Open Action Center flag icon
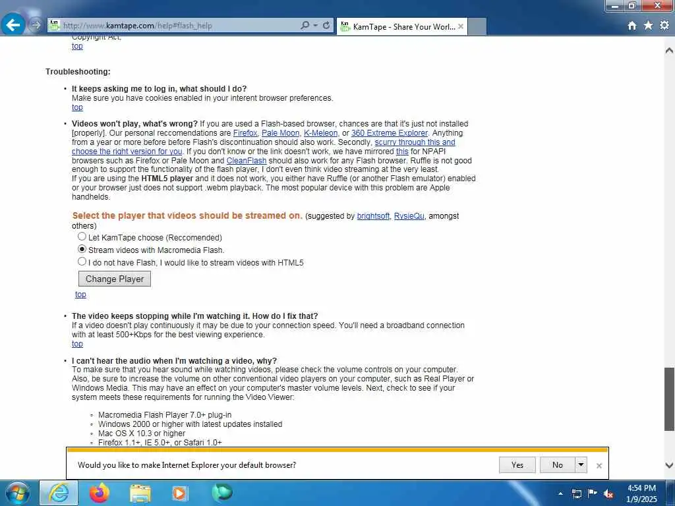Viewport: 675px width, 506px height. point(593,493)
